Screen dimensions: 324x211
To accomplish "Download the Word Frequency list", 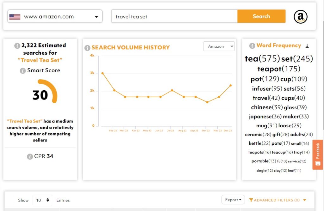I will [307, 46].
